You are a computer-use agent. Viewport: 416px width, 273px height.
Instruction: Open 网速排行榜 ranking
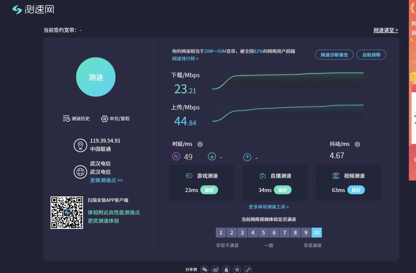click(x=185, y=59)
